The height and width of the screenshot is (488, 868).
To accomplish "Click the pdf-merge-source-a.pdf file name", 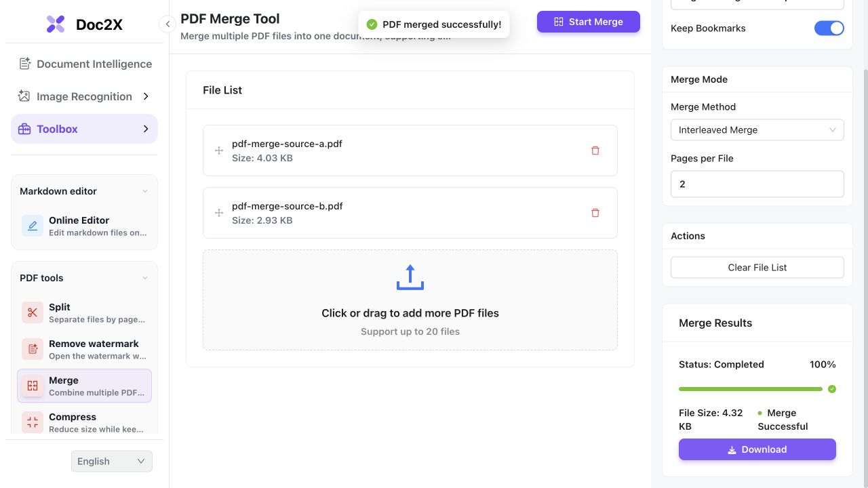I will point(287,144).
